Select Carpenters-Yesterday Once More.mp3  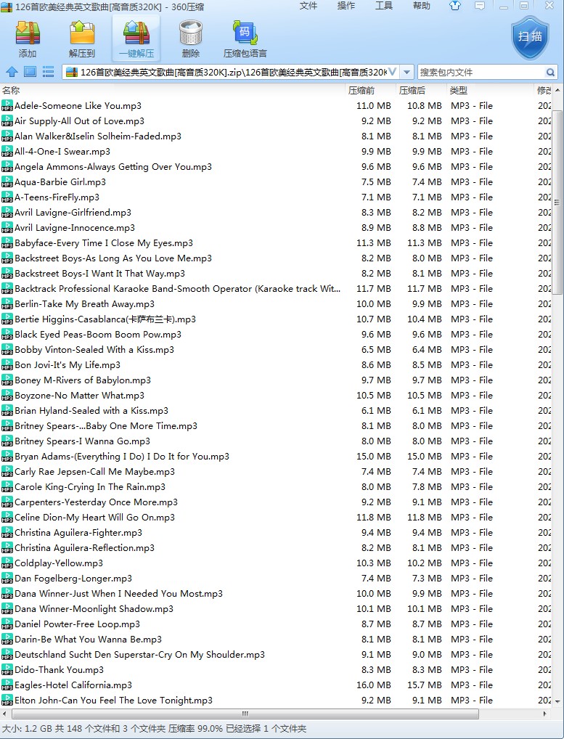96,502
